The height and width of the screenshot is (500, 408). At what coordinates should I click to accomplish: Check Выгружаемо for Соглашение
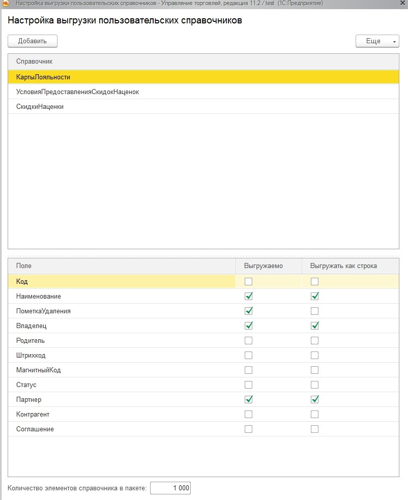click(248, 429)
